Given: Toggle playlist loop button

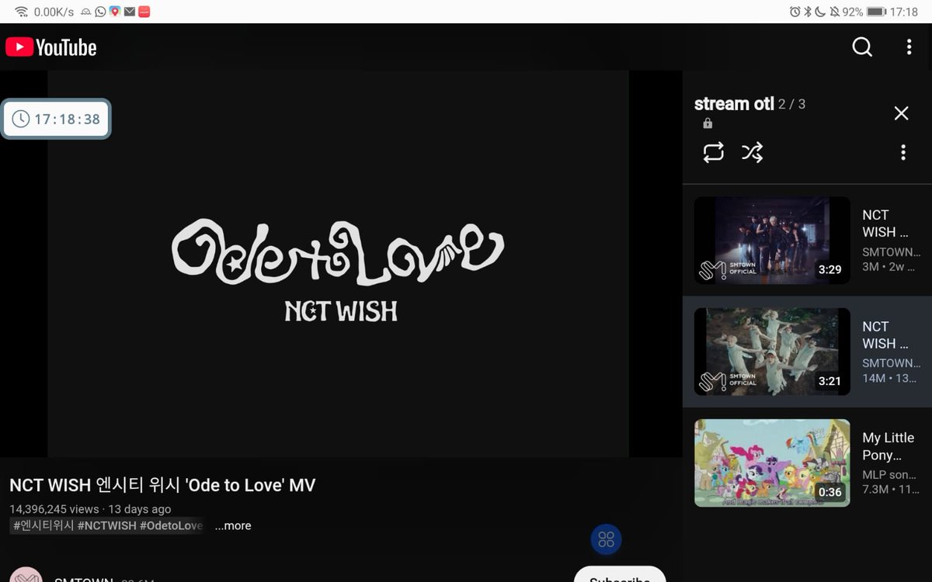Looking at the screenshot, I should [713, 152].
